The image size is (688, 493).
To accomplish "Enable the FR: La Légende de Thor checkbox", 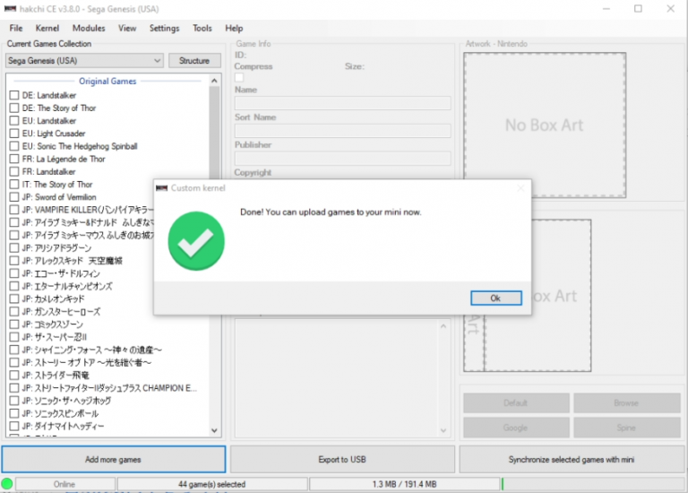I will (14, 159).
